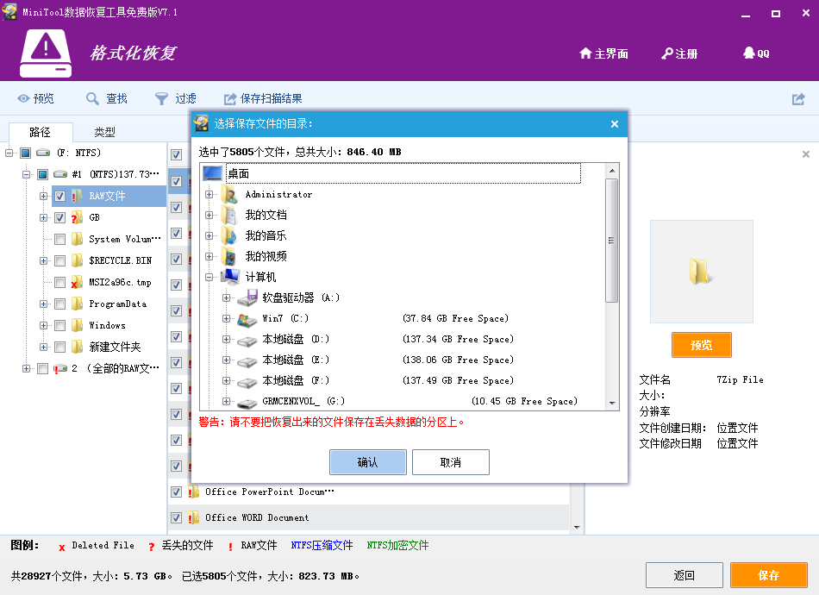Click the Win7 C: drive icon
Screen dimensions: 819x595
click(x=247, y=319)
